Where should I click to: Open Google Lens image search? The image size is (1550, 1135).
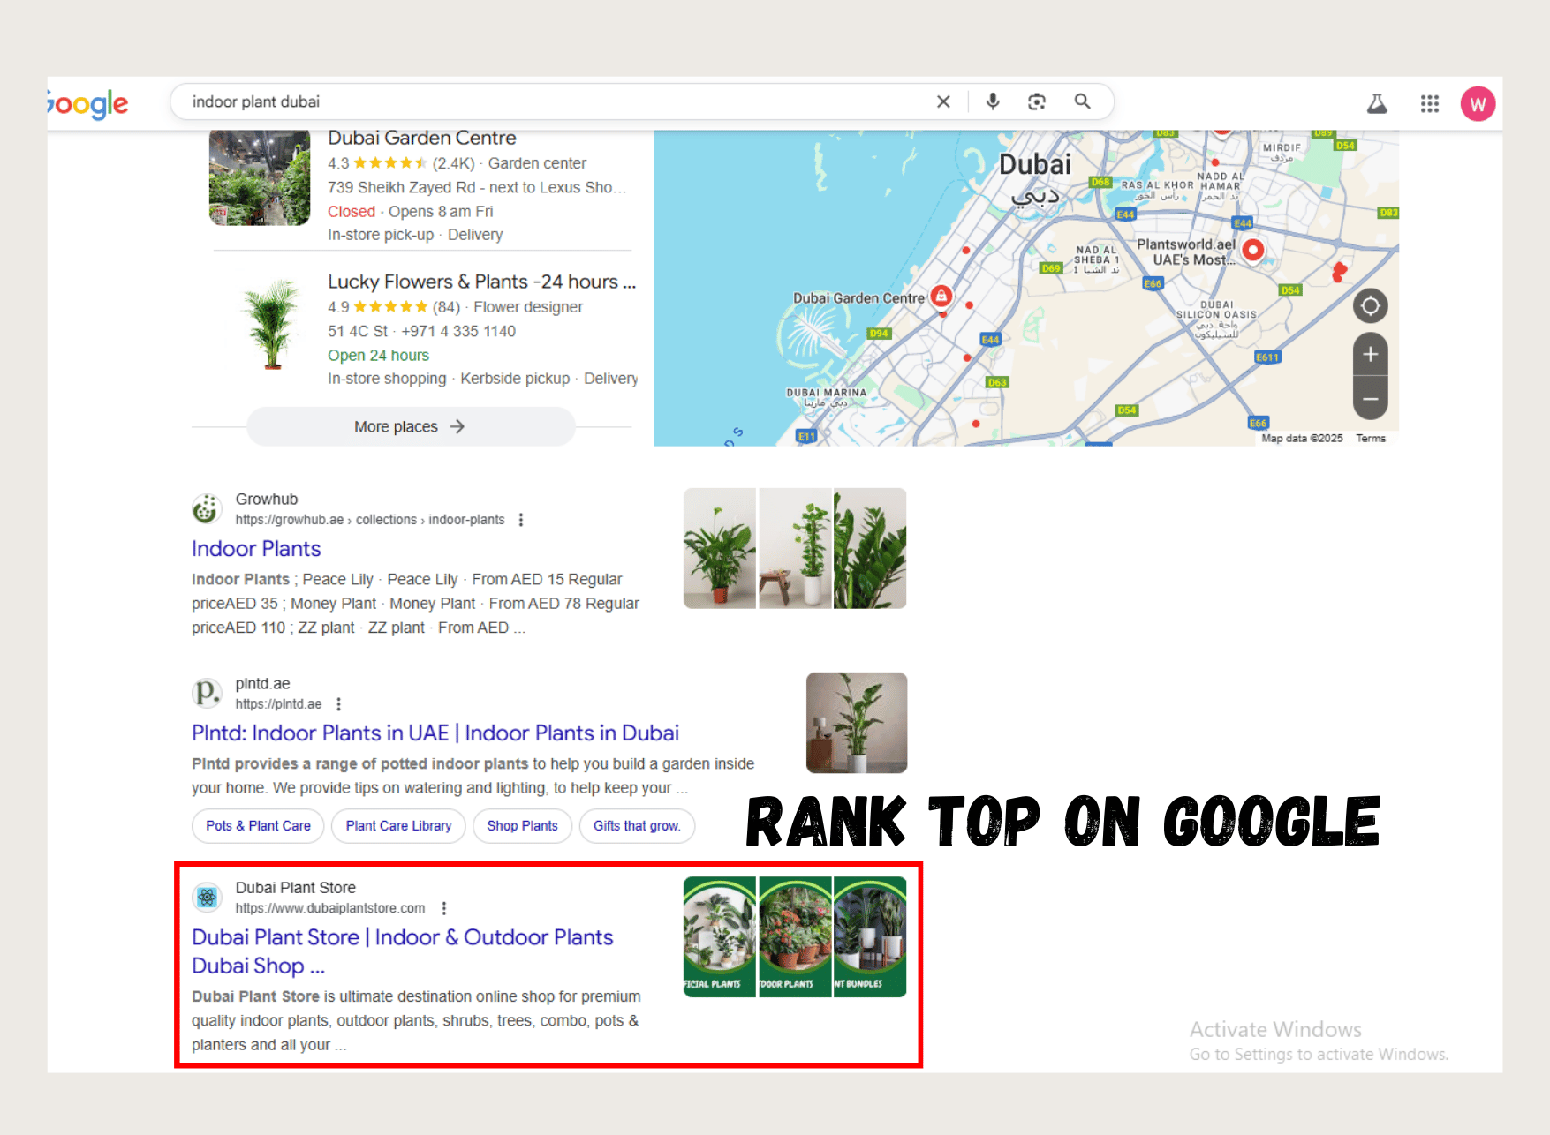coord(1035,101)
